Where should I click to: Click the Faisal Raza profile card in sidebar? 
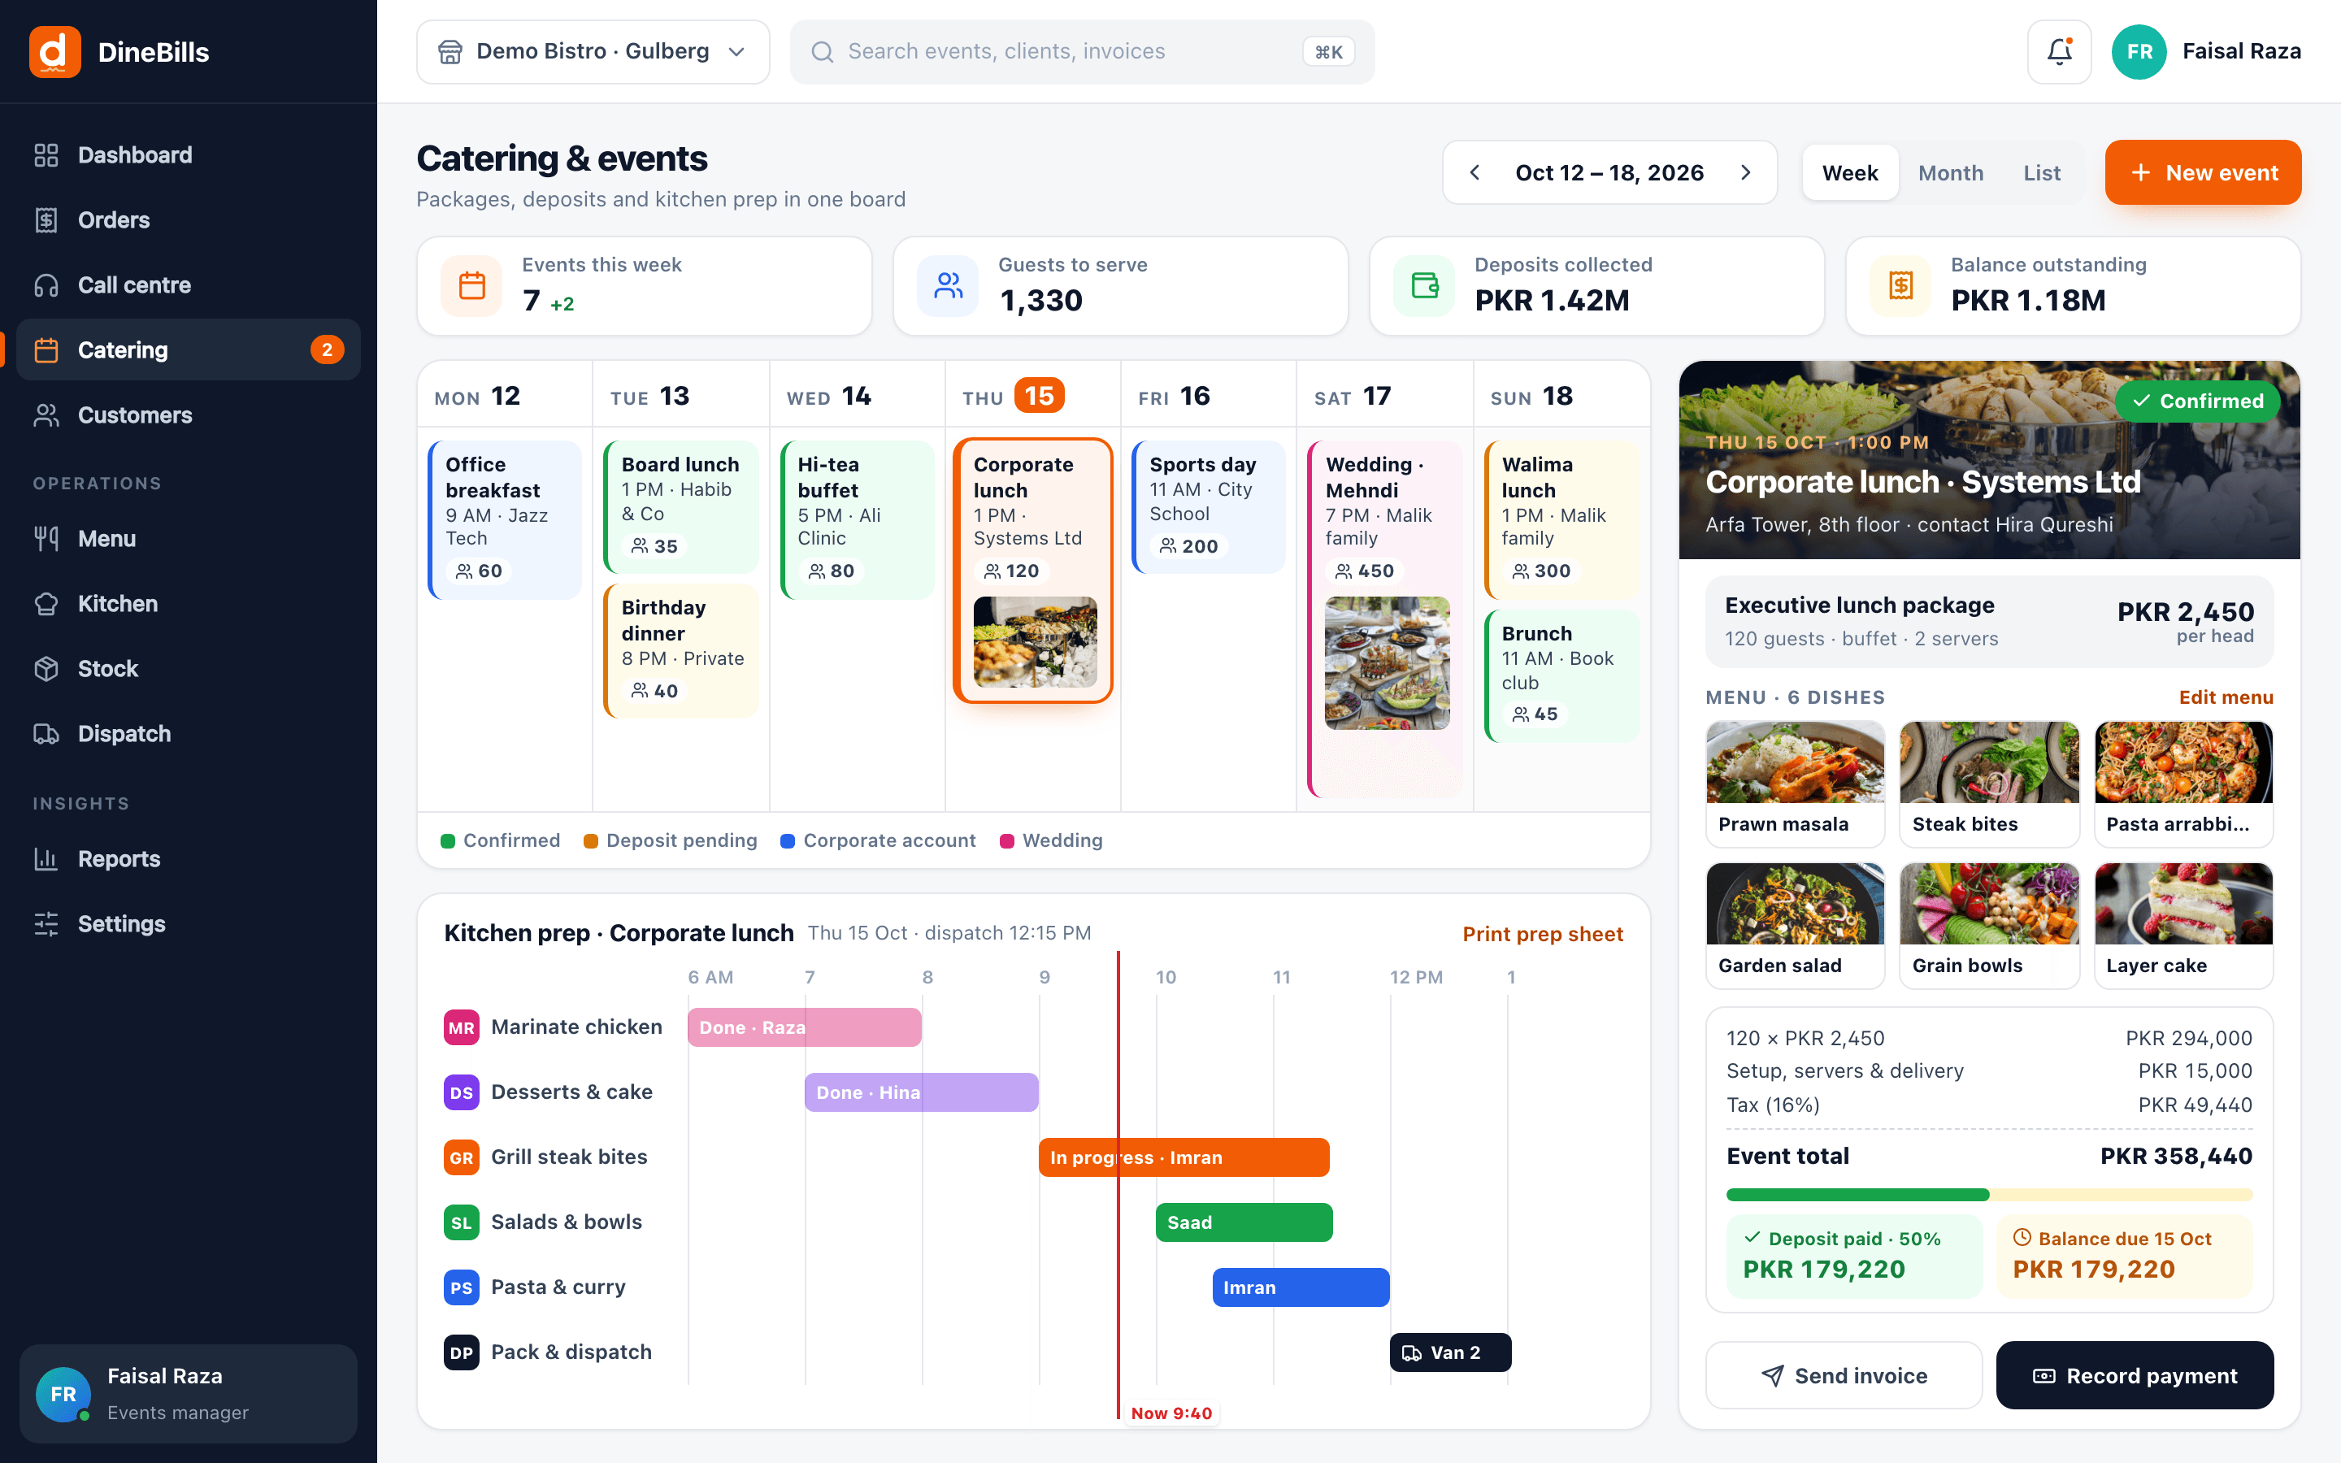click(x=189, y=1393)
